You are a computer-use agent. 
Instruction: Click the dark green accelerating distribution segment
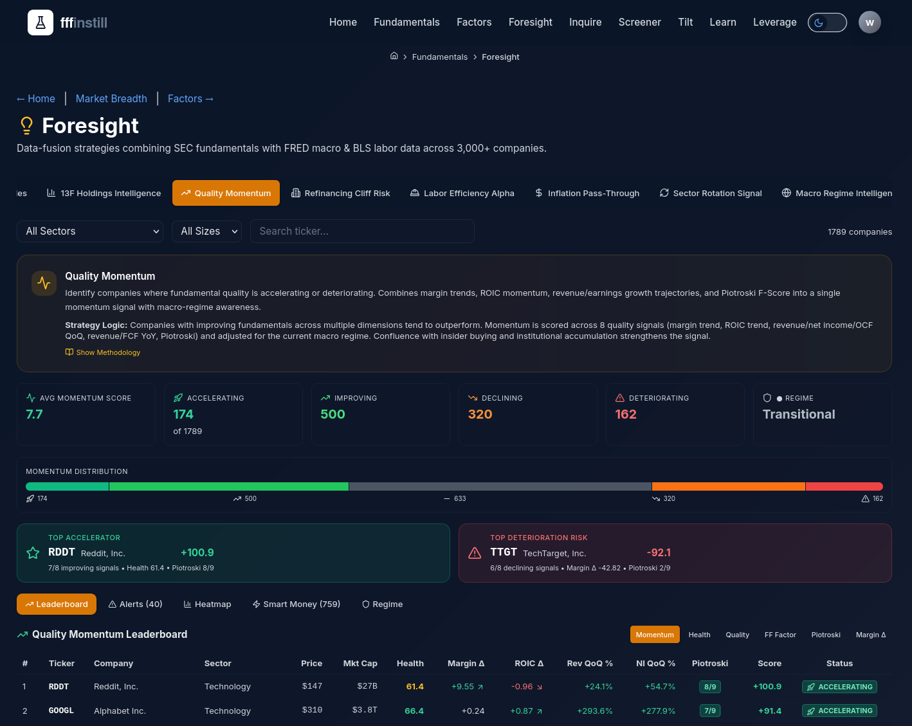tap(68, 487)
